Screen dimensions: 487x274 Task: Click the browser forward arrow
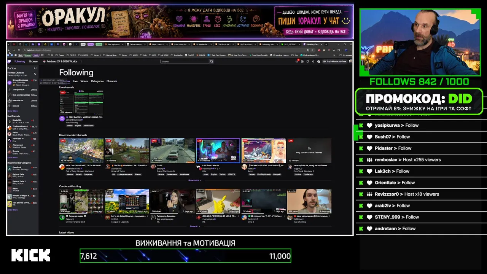[x=14, y=50]
